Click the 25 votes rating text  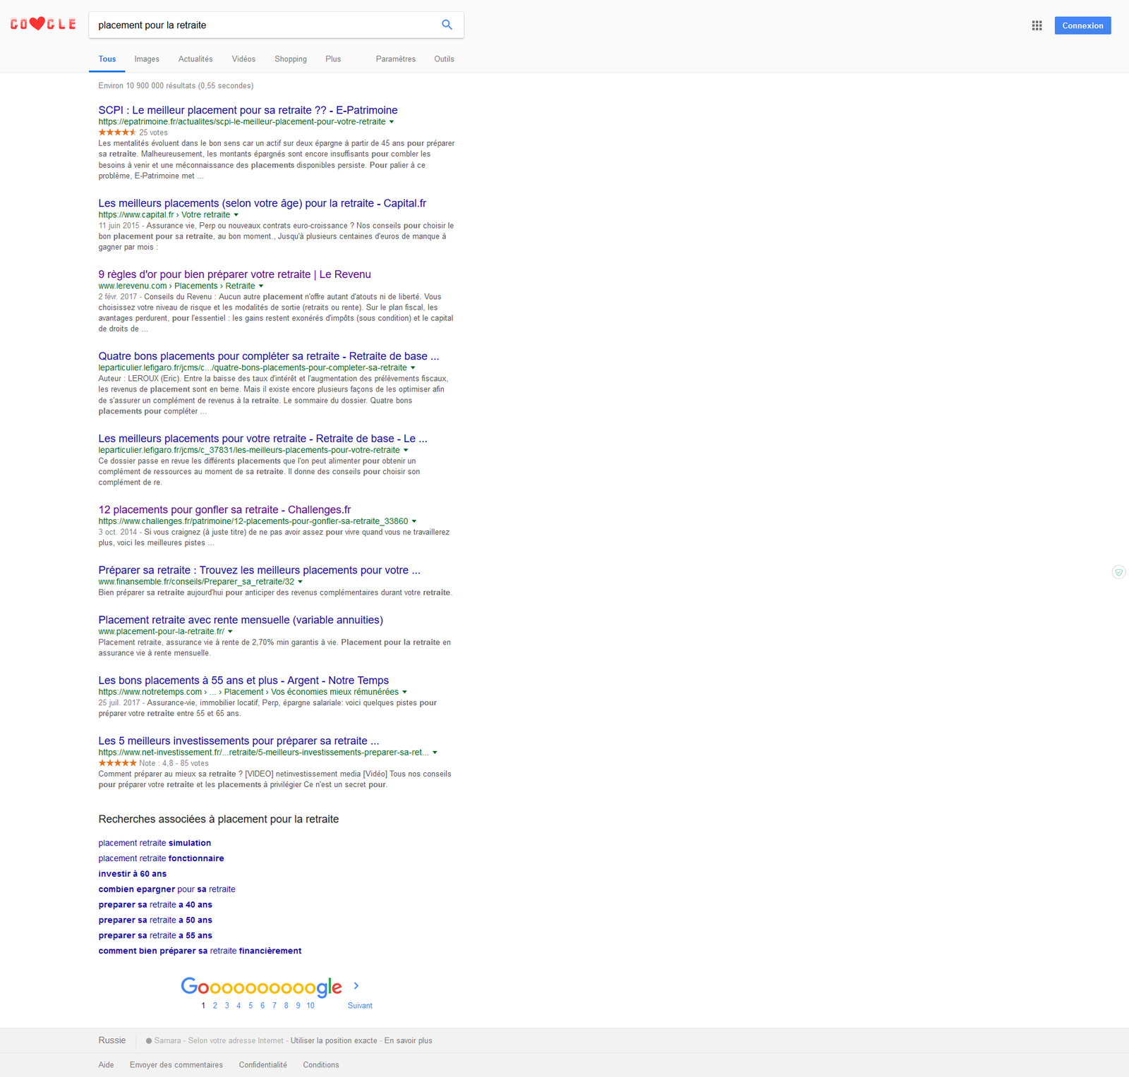point(153,133)
